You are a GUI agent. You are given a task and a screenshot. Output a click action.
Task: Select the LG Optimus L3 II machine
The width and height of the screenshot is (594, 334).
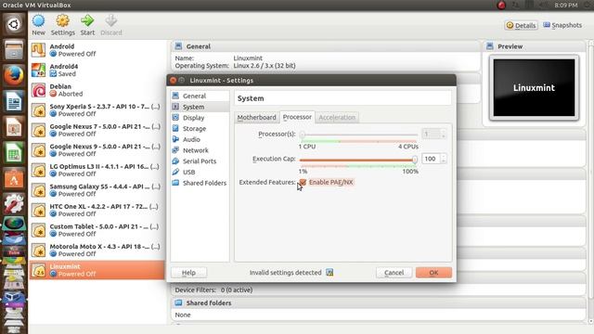tap(97, 171)
